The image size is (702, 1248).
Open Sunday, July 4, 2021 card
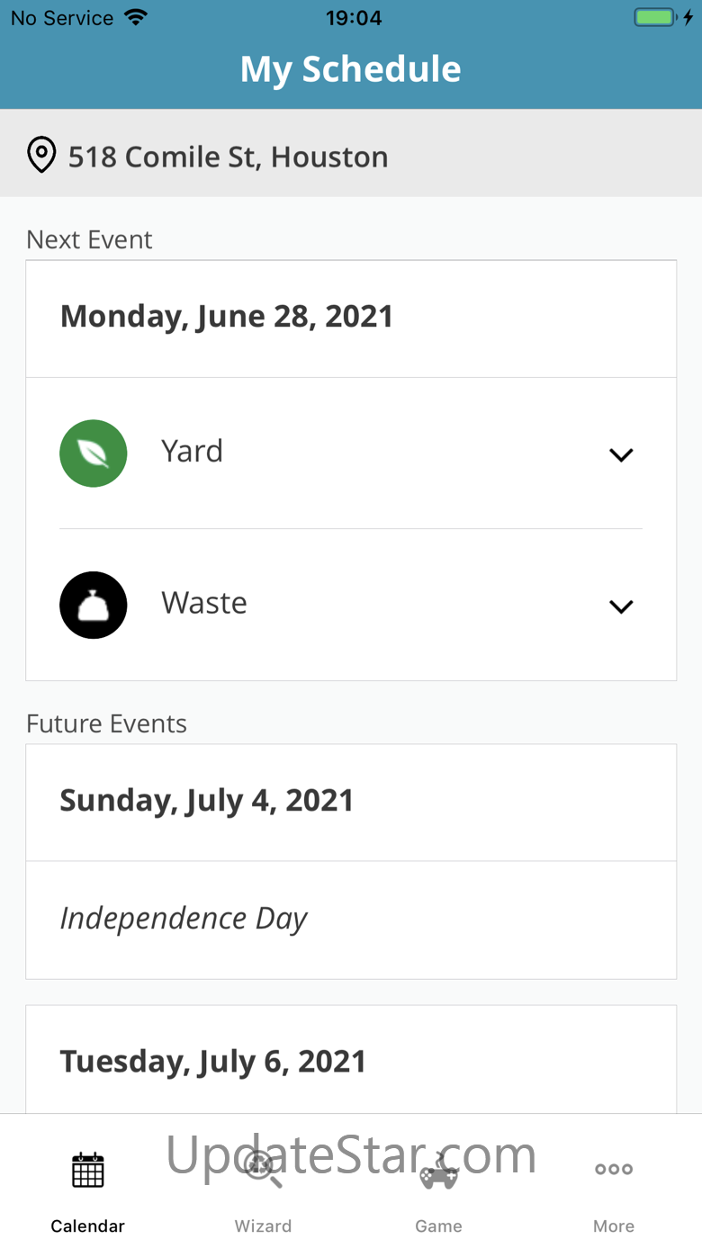[x=351, y=802]
